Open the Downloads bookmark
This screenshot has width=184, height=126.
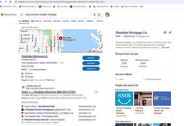pos(63,6)
